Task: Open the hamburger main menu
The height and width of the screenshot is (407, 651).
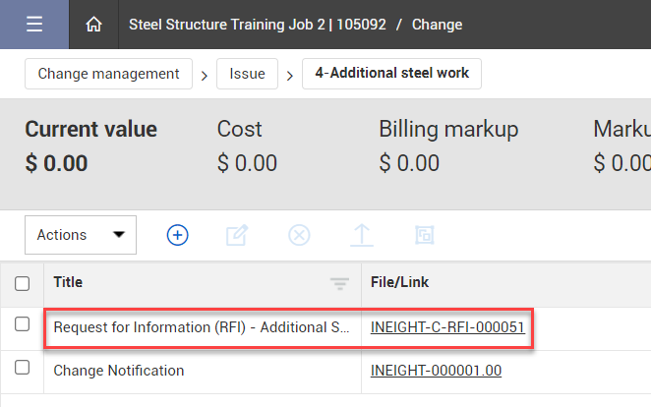Action: 34,25
